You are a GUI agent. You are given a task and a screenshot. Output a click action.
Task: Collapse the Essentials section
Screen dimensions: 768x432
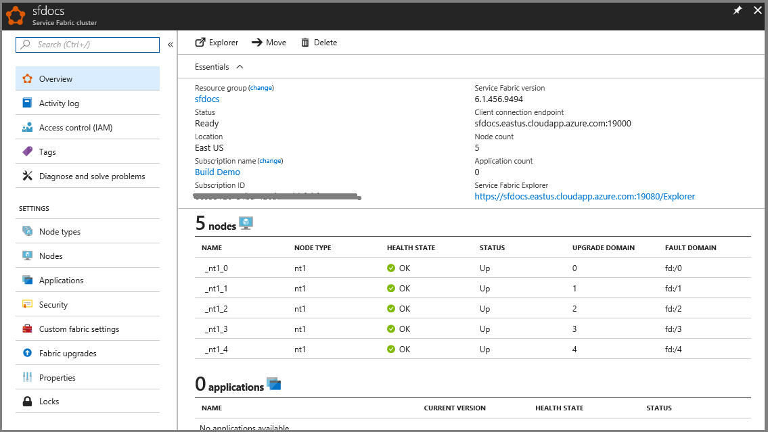coord(239,66)
